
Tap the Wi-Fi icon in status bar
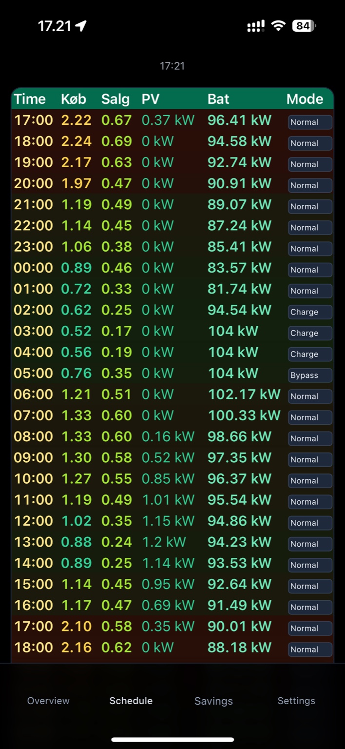pyautogui.click(x=278, y=26)
